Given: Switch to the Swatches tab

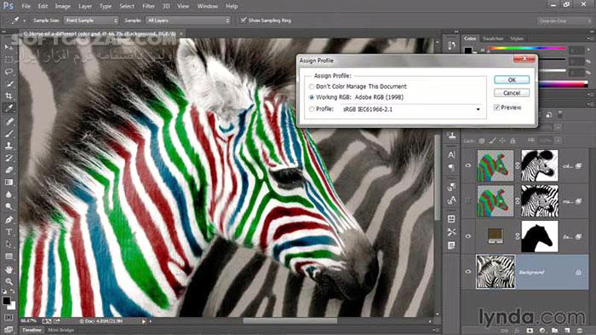Looking at the screenshot, I should (493, 39).
